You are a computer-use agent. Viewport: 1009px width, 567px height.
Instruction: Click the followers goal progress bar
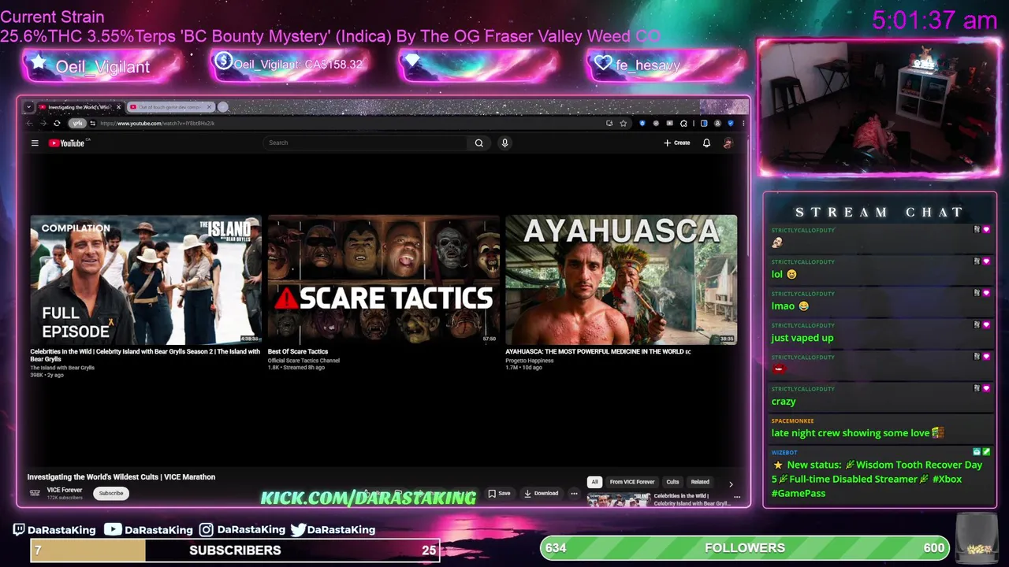click(746, 547)
